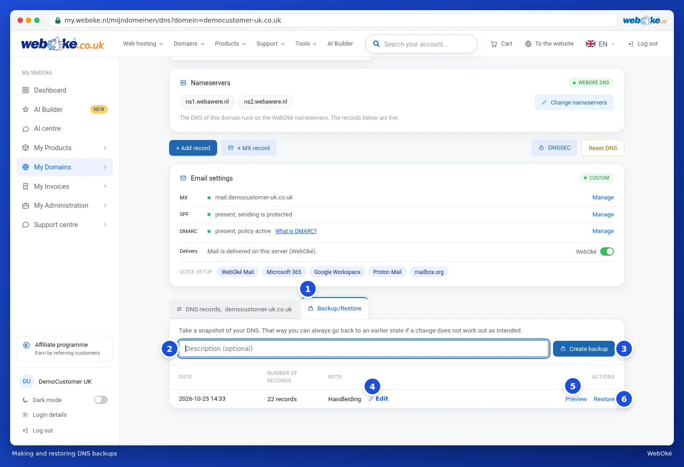
Task: Open AI Builder in the top navigation
Action: (340, 44)
